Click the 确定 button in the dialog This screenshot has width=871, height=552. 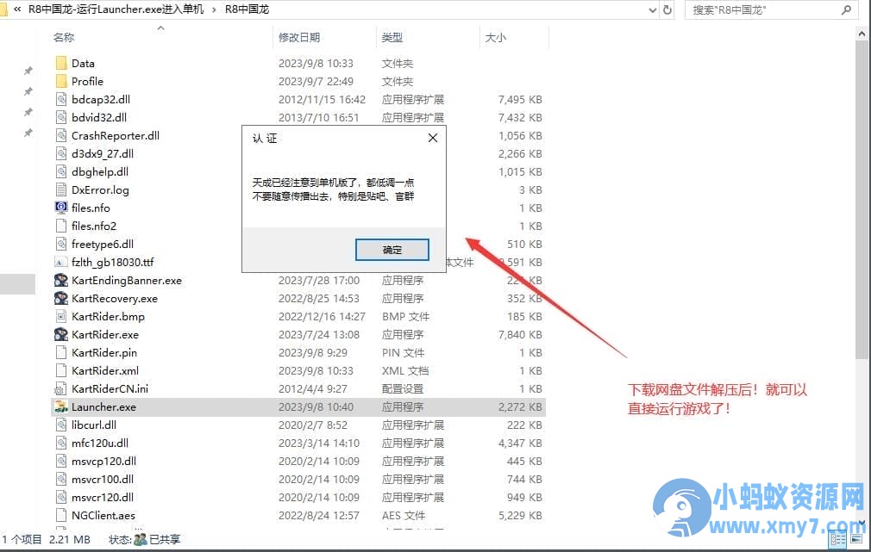tap(392, 250)
